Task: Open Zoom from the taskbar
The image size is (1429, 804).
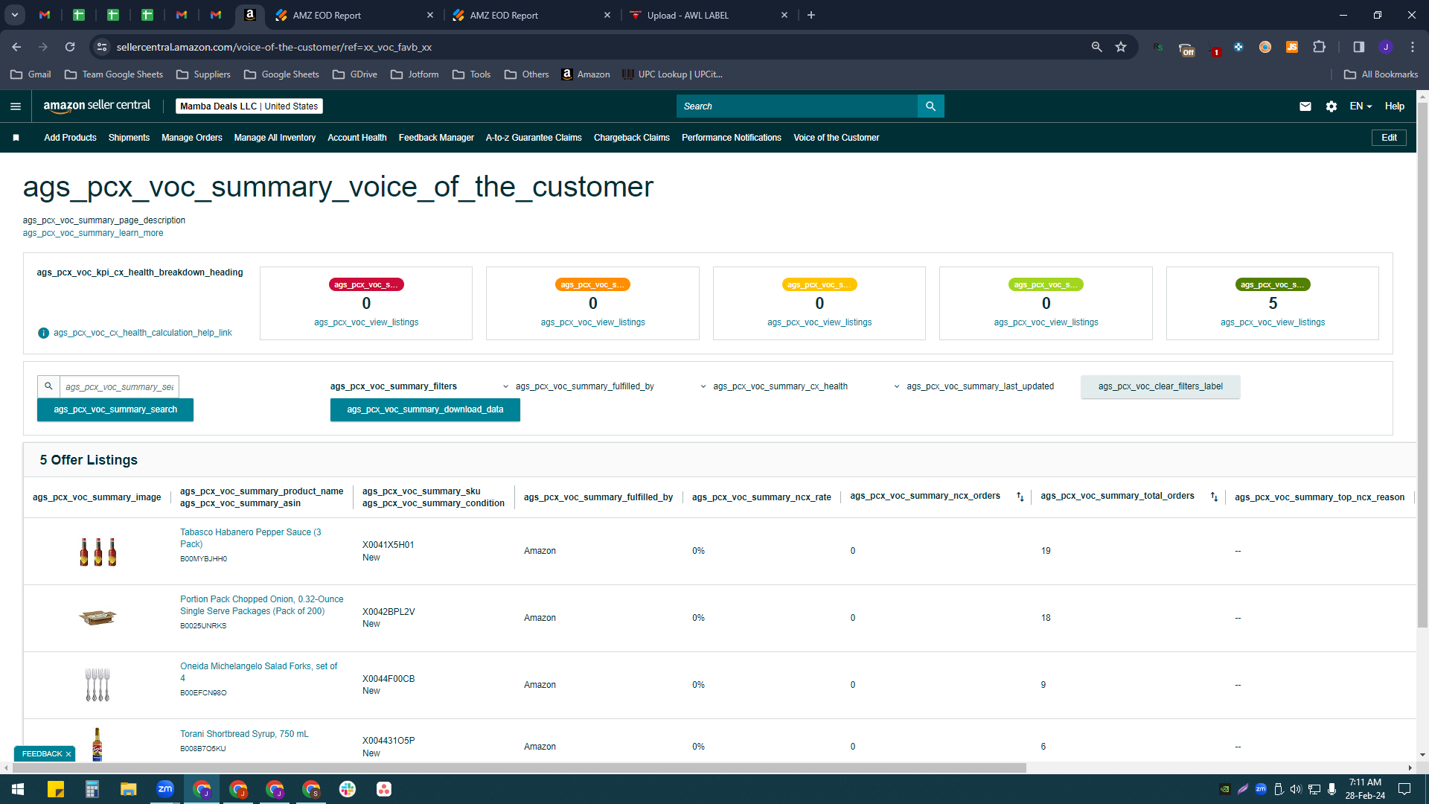Action: [165, 789]
